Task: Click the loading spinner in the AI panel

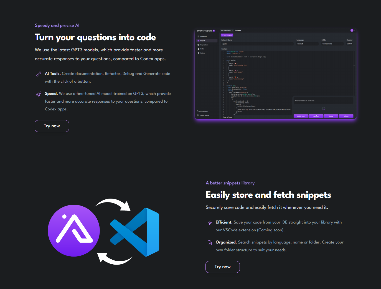Action: click(x=324, y=108)
